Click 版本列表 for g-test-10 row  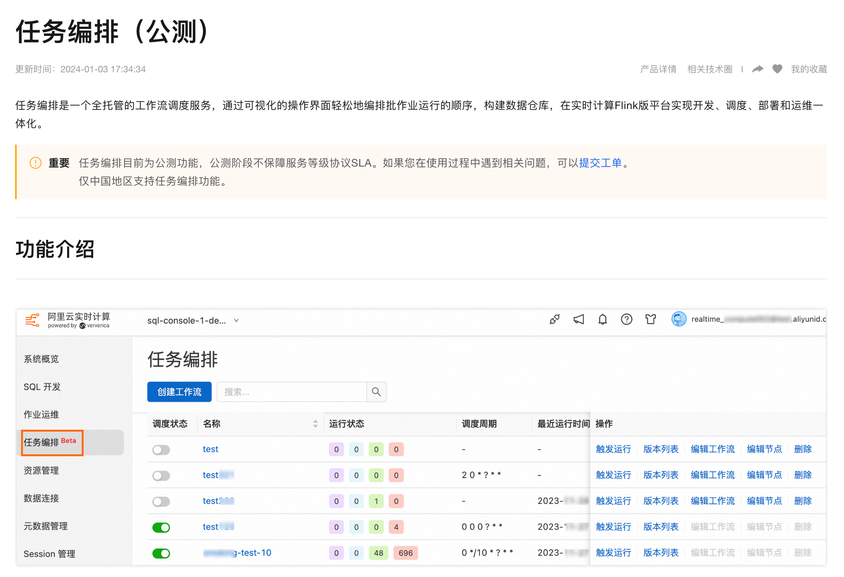point(661,553)
